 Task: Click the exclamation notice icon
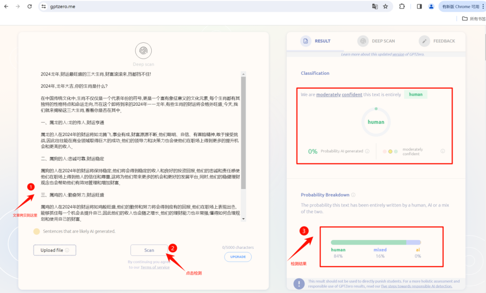299,284
